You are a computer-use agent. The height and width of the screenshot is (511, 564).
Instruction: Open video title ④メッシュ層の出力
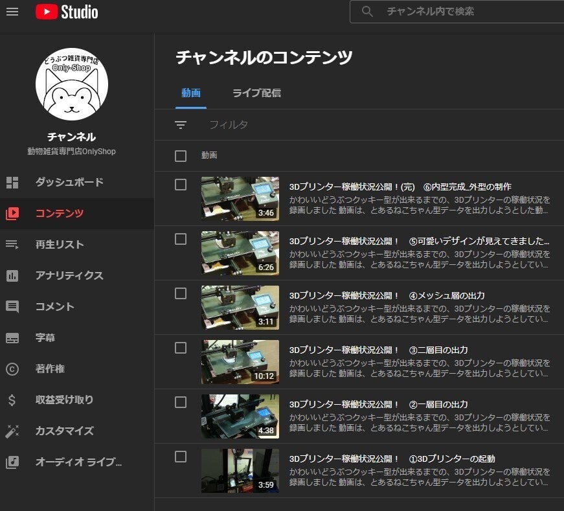pyautogui.click(x=387, y=296)
